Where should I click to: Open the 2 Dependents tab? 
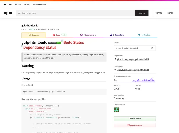point(117,35)
